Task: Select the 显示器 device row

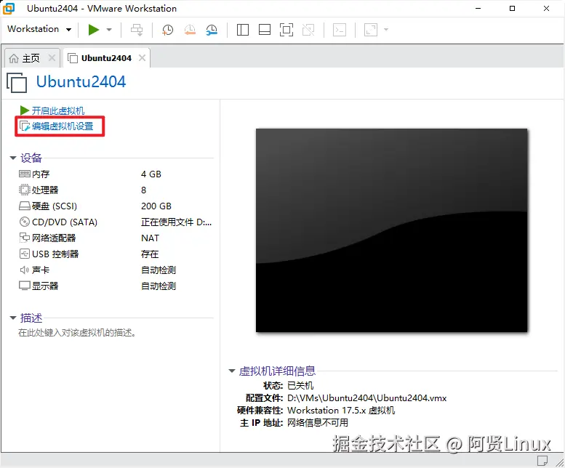Action: (116, 286)
